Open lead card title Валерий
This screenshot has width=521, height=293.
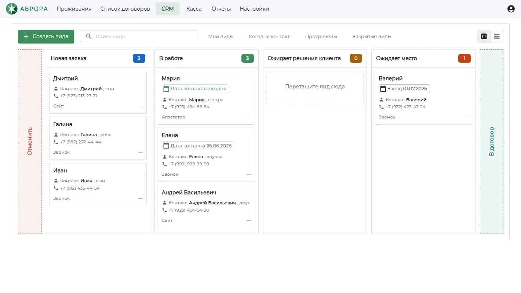pos(391,78)
